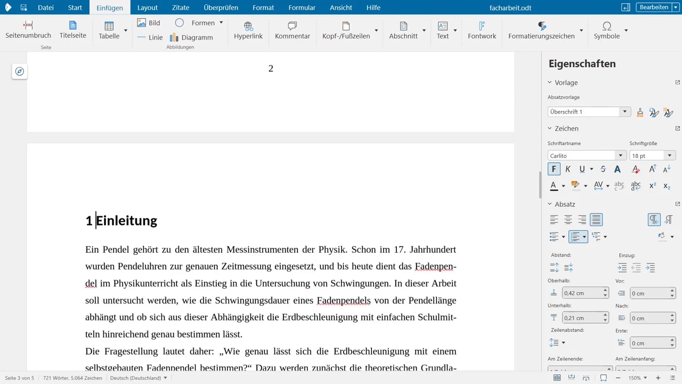The height and width of the screenshot is (384, 682).
Task: Open the font size 18 pt dropdown
Action: click(669, 156)
